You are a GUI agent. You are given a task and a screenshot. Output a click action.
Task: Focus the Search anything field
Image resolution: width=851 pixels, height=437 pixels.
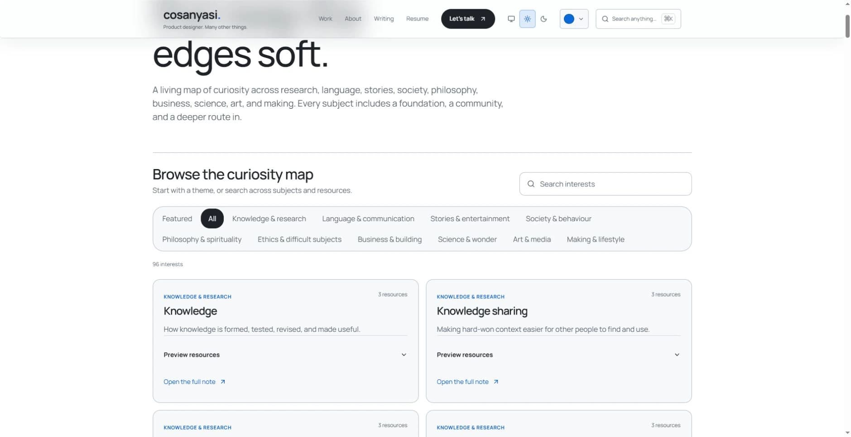click(638, 19)
